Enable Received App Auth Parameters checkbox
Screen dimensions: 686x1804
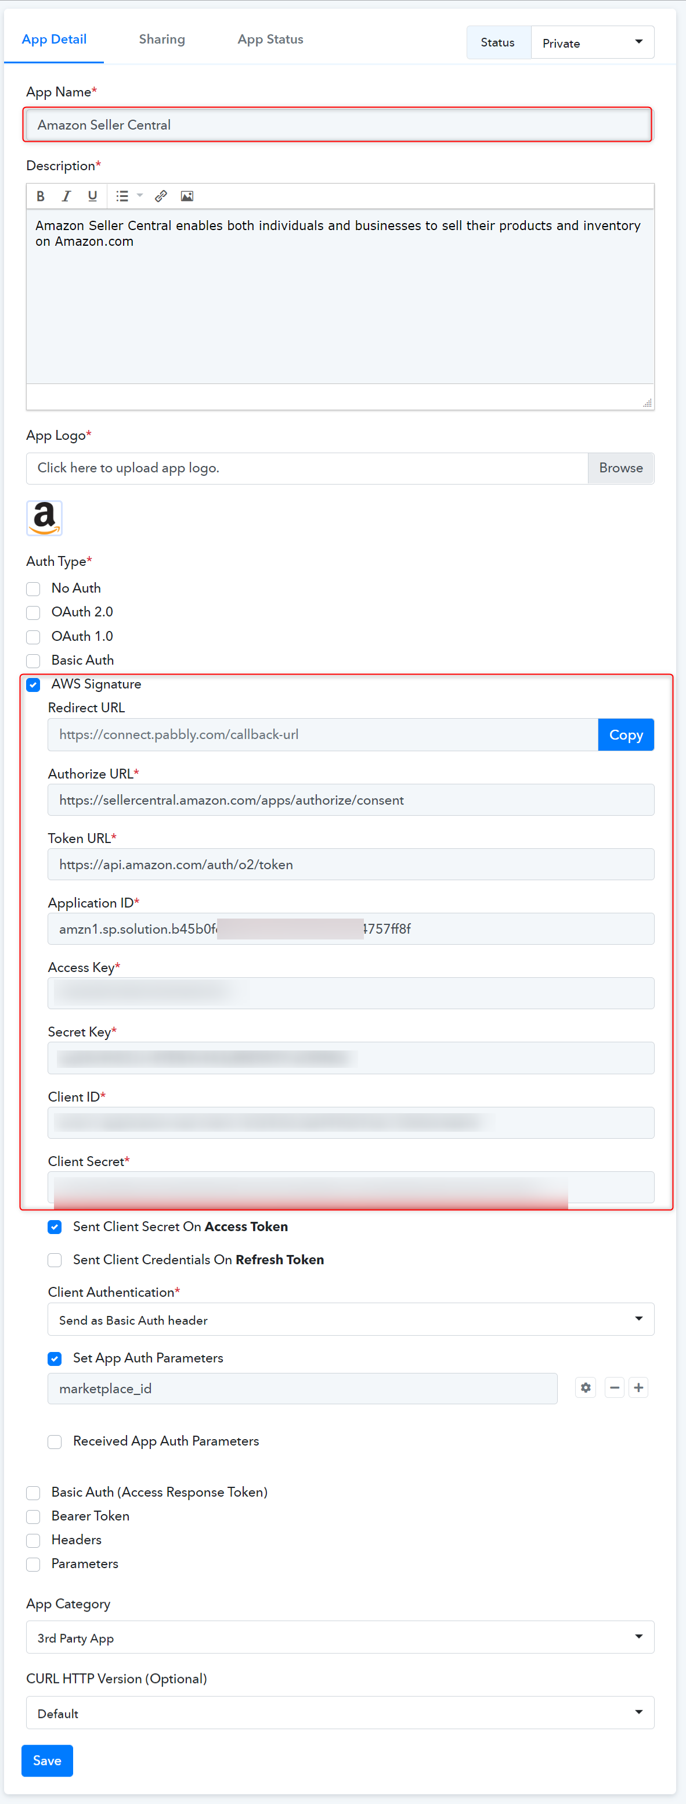tap(55, 1441)
